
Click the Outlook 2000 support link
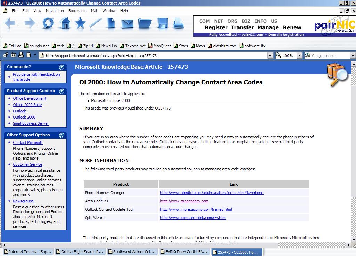point(24,117)
